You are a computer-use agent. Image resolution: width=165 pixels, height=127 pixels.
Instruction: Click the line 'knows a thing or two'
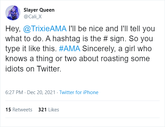[78, 59]
